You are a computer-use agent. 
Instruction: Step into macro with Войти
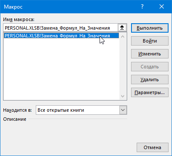pyautogui.click(x=150, y=41)
